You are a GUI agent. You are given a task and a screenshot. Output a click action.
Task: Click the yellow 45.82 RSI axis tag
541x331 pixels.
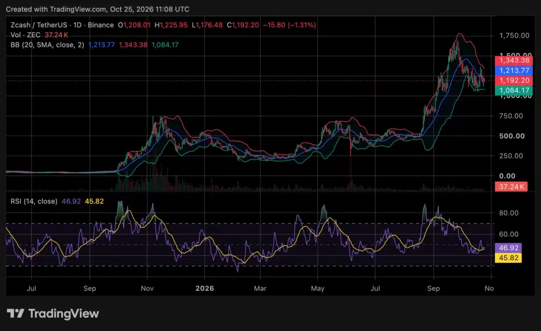508,258
